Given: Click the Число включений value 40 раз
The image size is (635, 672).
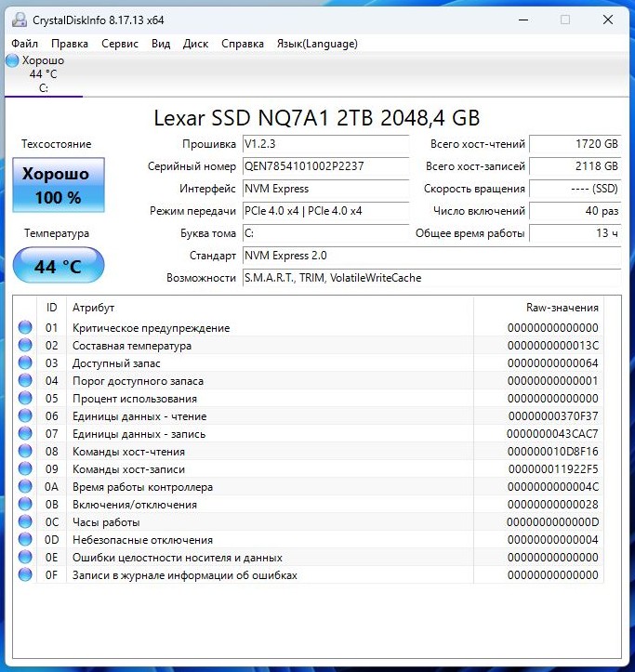Looking at the screenshot, I should point(575,211).
